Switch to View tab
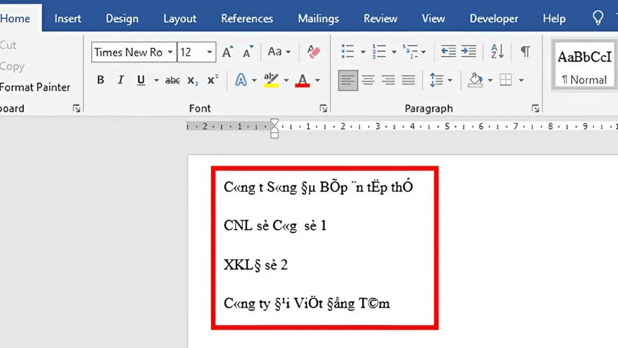Image resolution: width=618 pixels, height=348 pixels. click(433, 19)
